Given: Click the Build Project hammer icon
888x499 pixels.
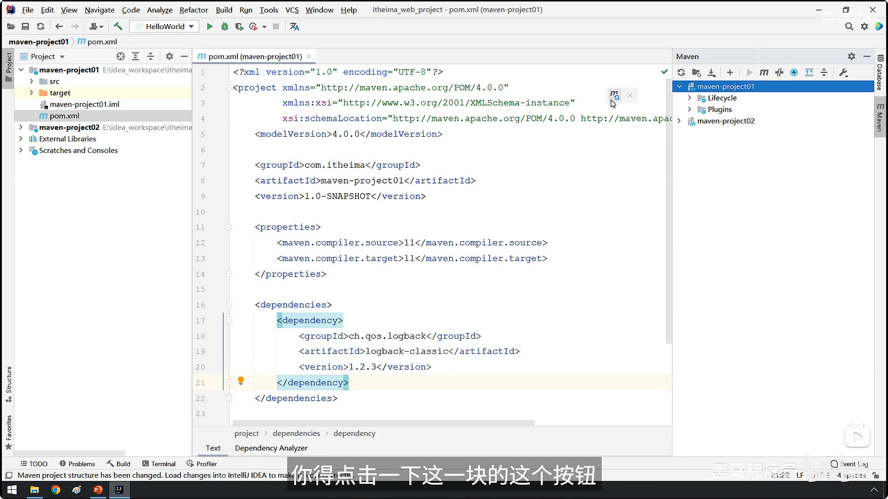Looking at the screenshot, I should [x=118, y=26].
